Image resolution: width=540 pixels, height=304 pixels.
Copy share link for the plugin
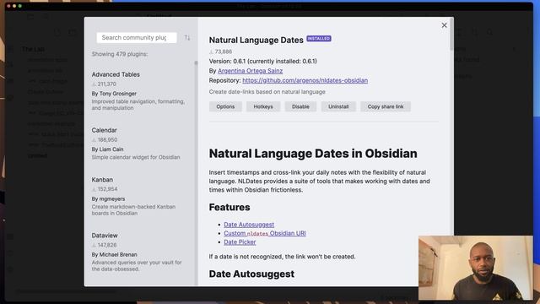pyautogui.click(x=386, y=106)
